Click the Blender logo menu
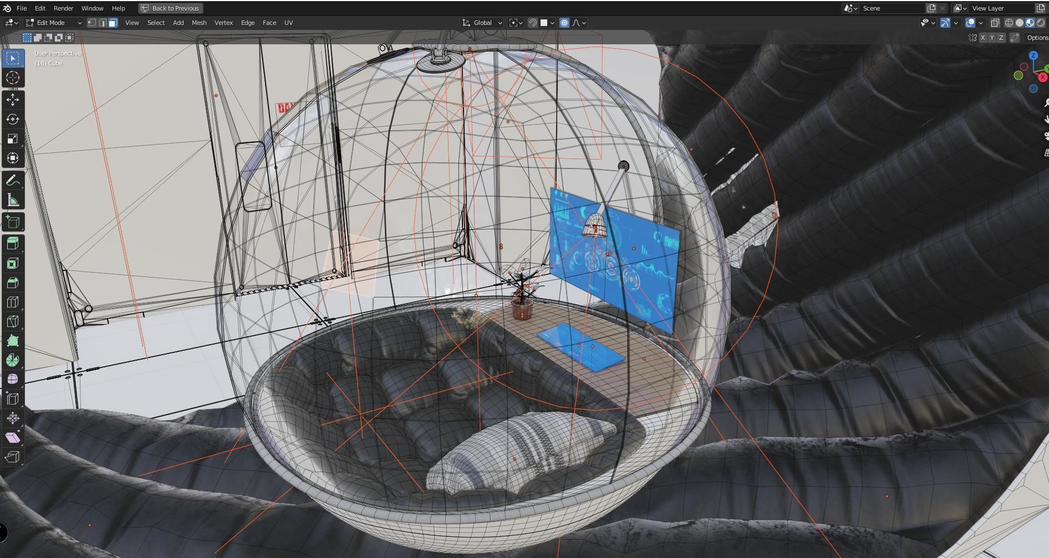This screenshot has height=558, width=1049. (7, 8)
